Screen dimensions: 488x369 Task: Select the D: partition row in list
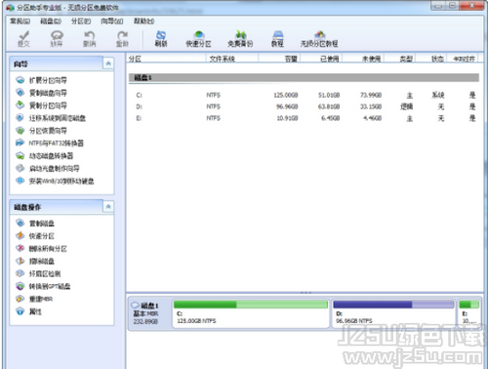tap(304, 106)
